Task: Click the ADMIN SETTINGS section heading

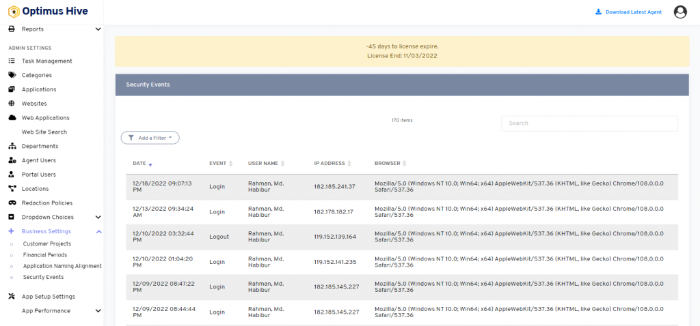Action: click(x=30, y=48)
